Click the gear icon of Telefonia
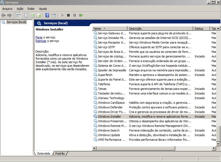This screenshot has height=162, width=221. tap(95, 84)
